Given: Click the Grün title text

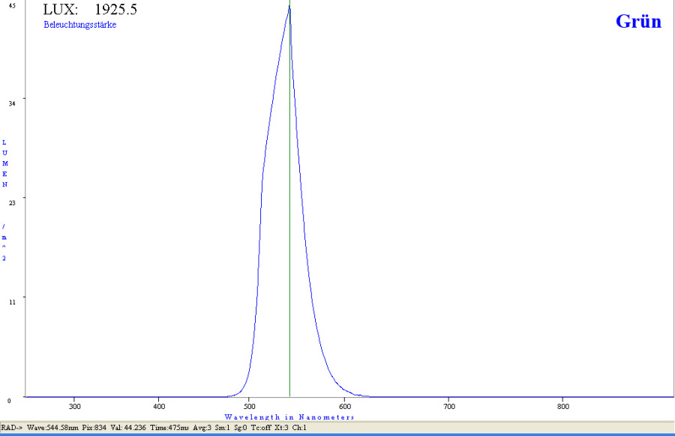Looking at the screenshot, I should point(638,21).
